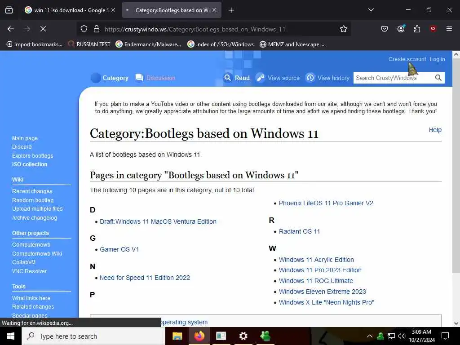Image resolution: width=460 pixels, height=345 pixels.
Task: Open CollabVM link
Action: click(24, 262)
